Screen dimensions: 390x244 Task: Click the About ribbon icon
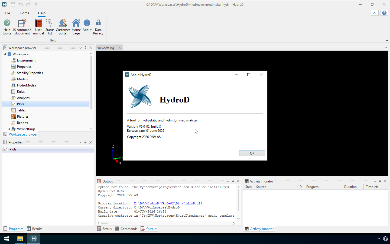[x=87, y=25]
